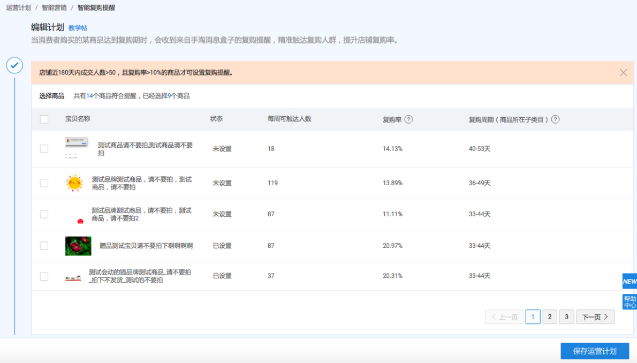Click the 复购率 help question-mark icon
This screenshot has width=637, height=363.
(x=408, y=119)
